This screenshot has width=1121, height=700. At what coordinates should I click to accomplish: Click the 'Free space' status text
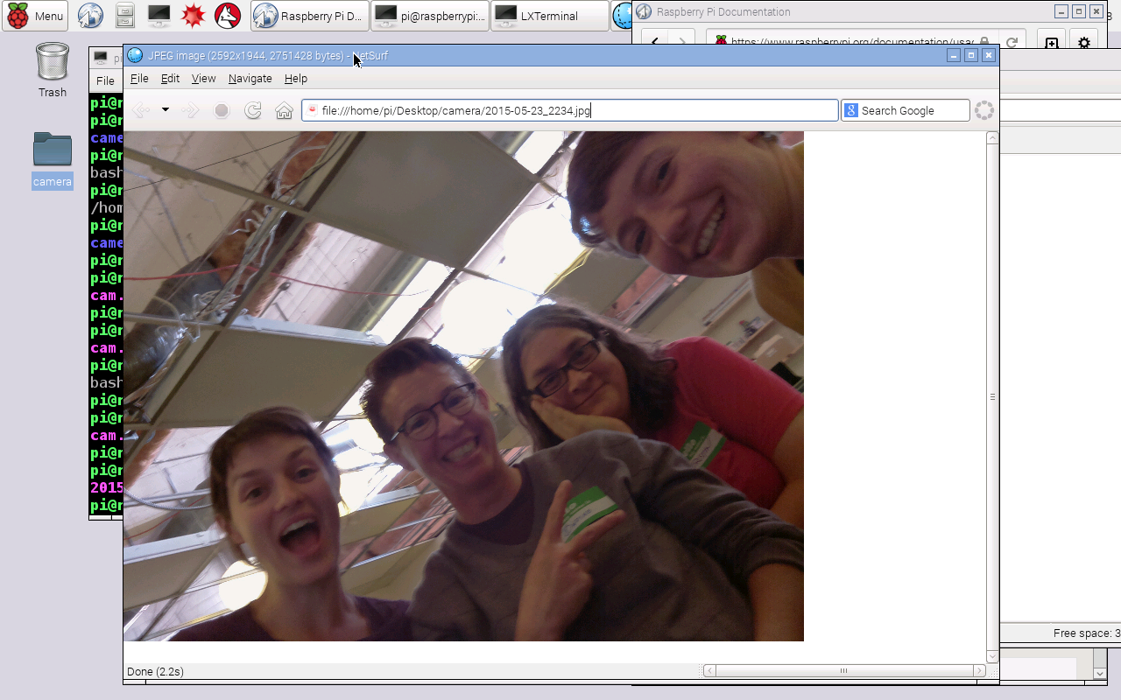[1086, 633]
